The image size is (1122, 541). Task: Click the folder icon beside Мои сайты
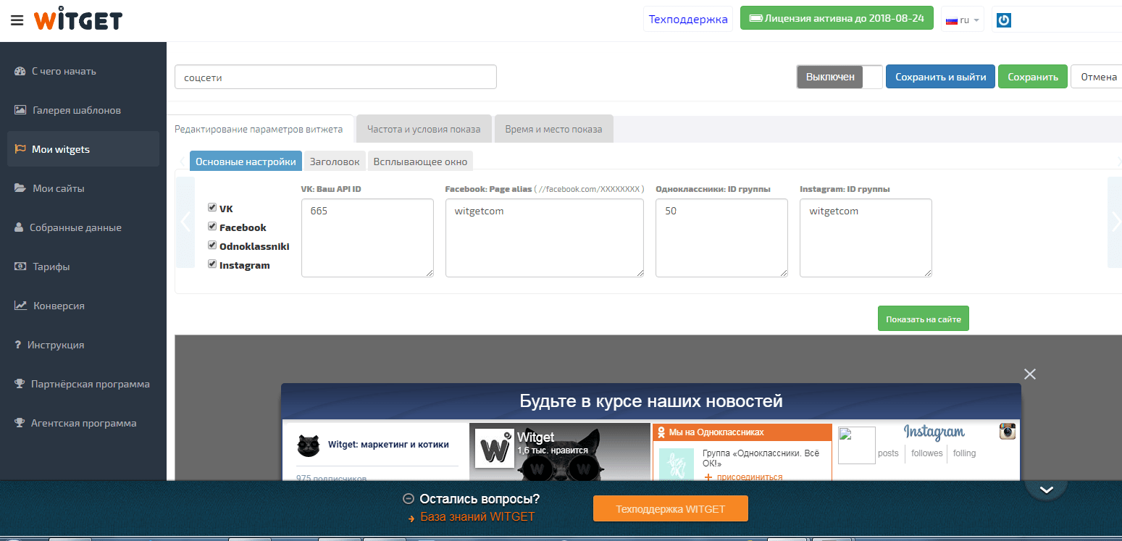(x=20, y=188)
